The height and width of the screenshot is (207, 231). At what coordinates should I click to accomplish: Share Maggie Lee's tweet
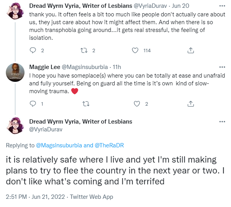[x=191, y=104]
